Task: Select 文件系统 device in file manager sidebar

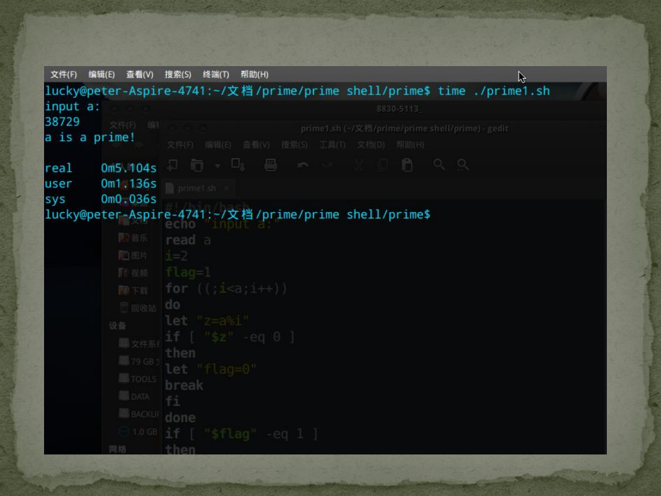Action: coord(138,344)
